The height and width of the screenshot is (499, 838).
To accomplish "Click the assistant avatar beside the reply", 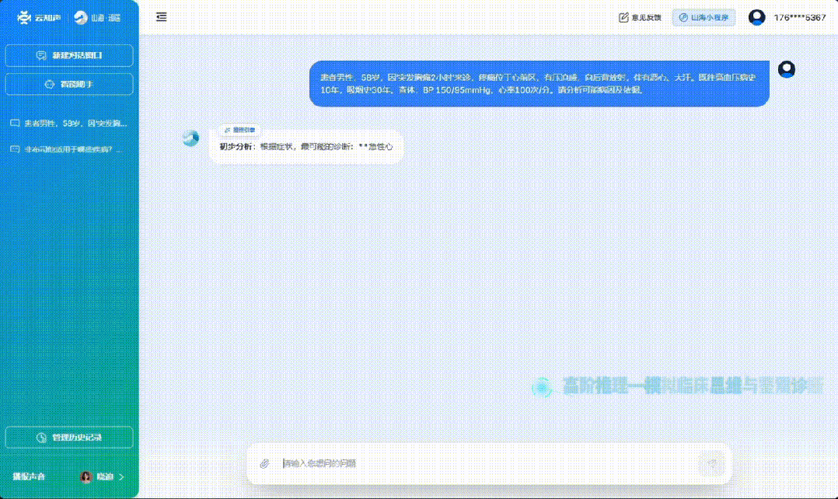I will click(x=190, y=138).
